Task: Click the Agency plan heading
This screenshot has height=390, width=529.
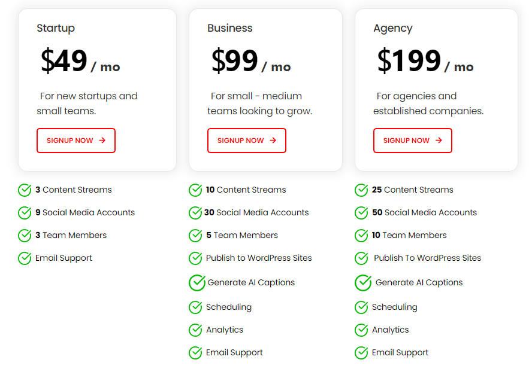Action: [x=393, y=28]
